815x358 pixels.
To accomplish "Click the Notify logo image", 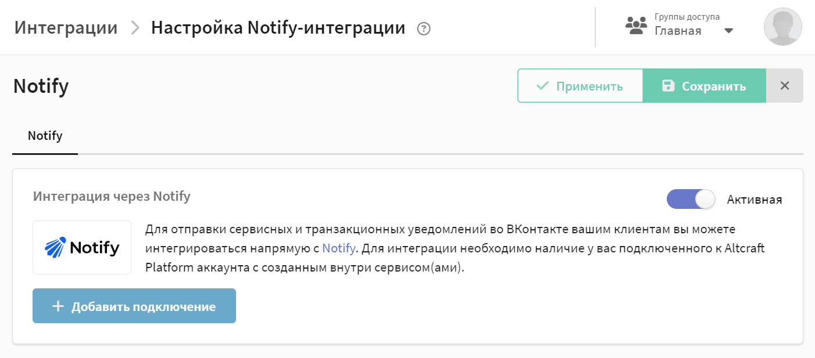I will [x=82, y=248].
